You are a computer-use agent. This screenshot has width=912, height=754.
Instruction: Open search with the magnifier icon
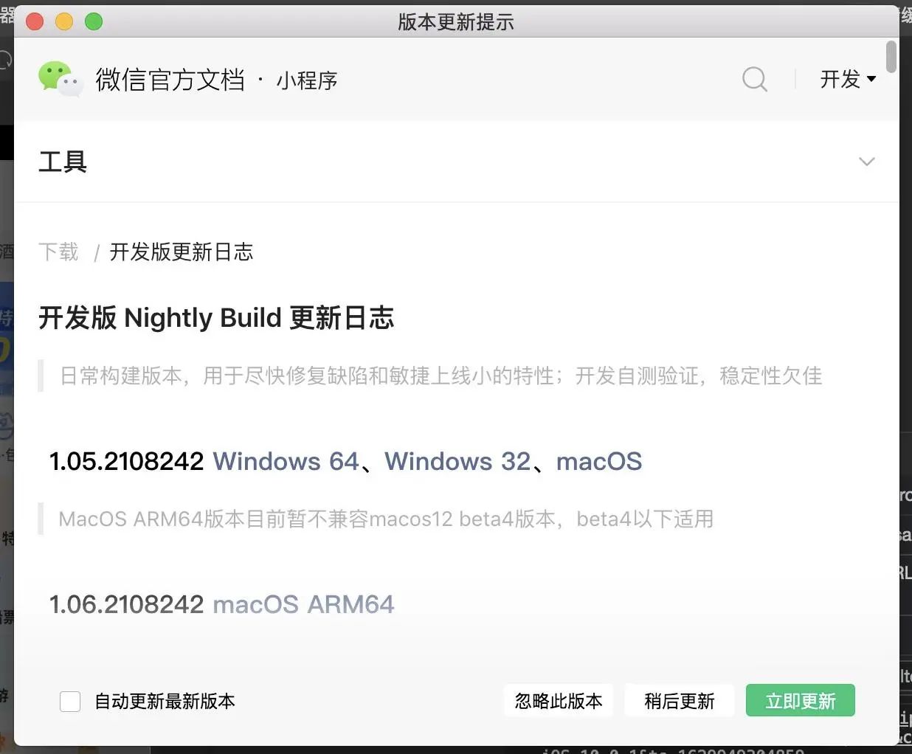pos(754,79)
